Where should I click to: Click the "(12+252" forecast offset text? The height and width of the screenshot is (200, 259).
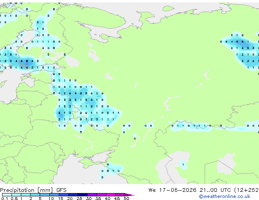click(x=246, y=190)
